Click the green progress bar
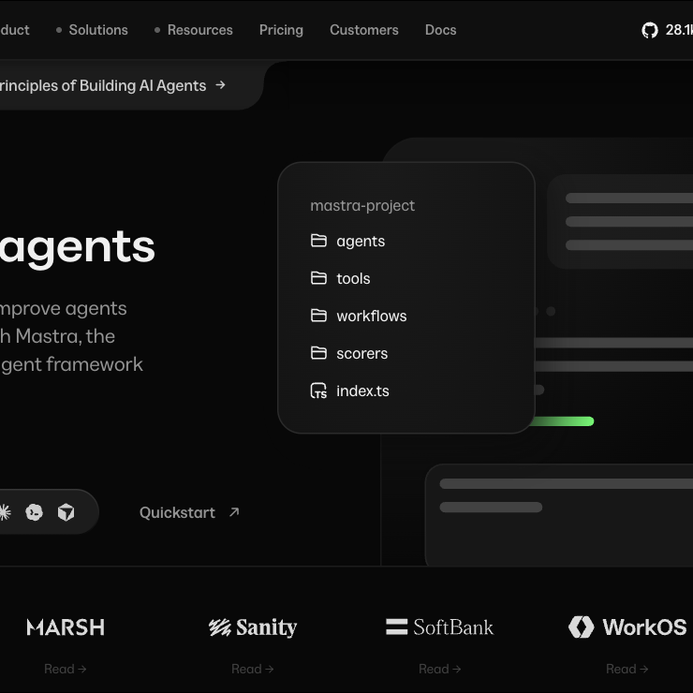Screen dimensions: 693x693 (x=562, y=421)
